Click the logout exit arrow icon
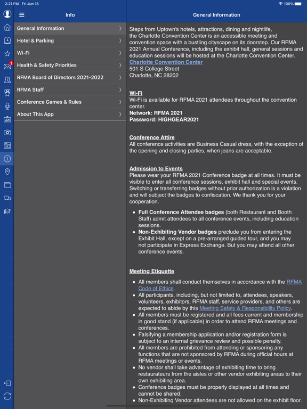The width and height of the screenshot is (307, 409). tap(7, 383)
